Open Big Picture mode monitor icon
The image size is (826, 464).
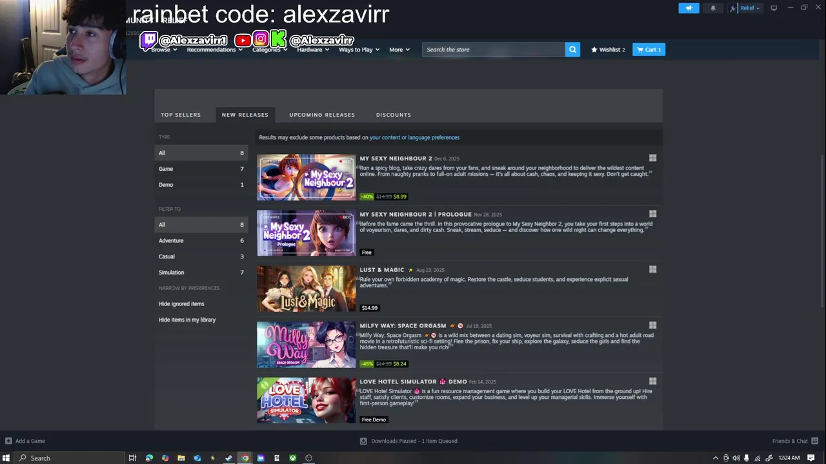pyautogui.click(x=774, y=8)
